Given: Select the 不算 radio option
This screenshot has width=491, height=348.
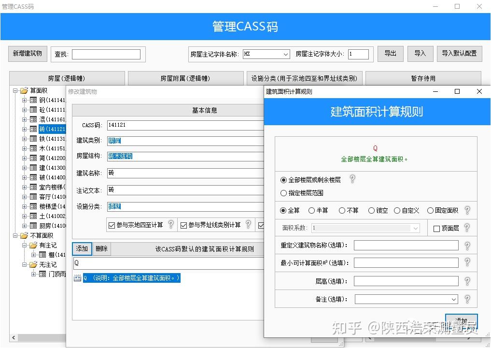Looking at the screenshot, I should 342,210.
